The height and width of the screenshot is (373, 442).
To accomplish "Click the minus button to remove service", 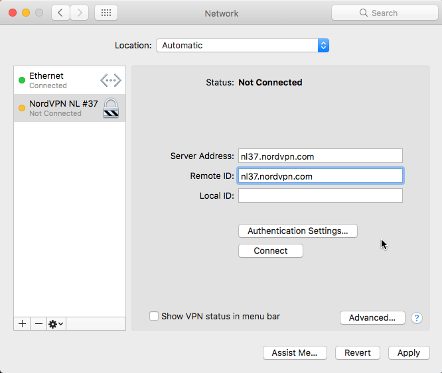I will [x=38, y=323].
